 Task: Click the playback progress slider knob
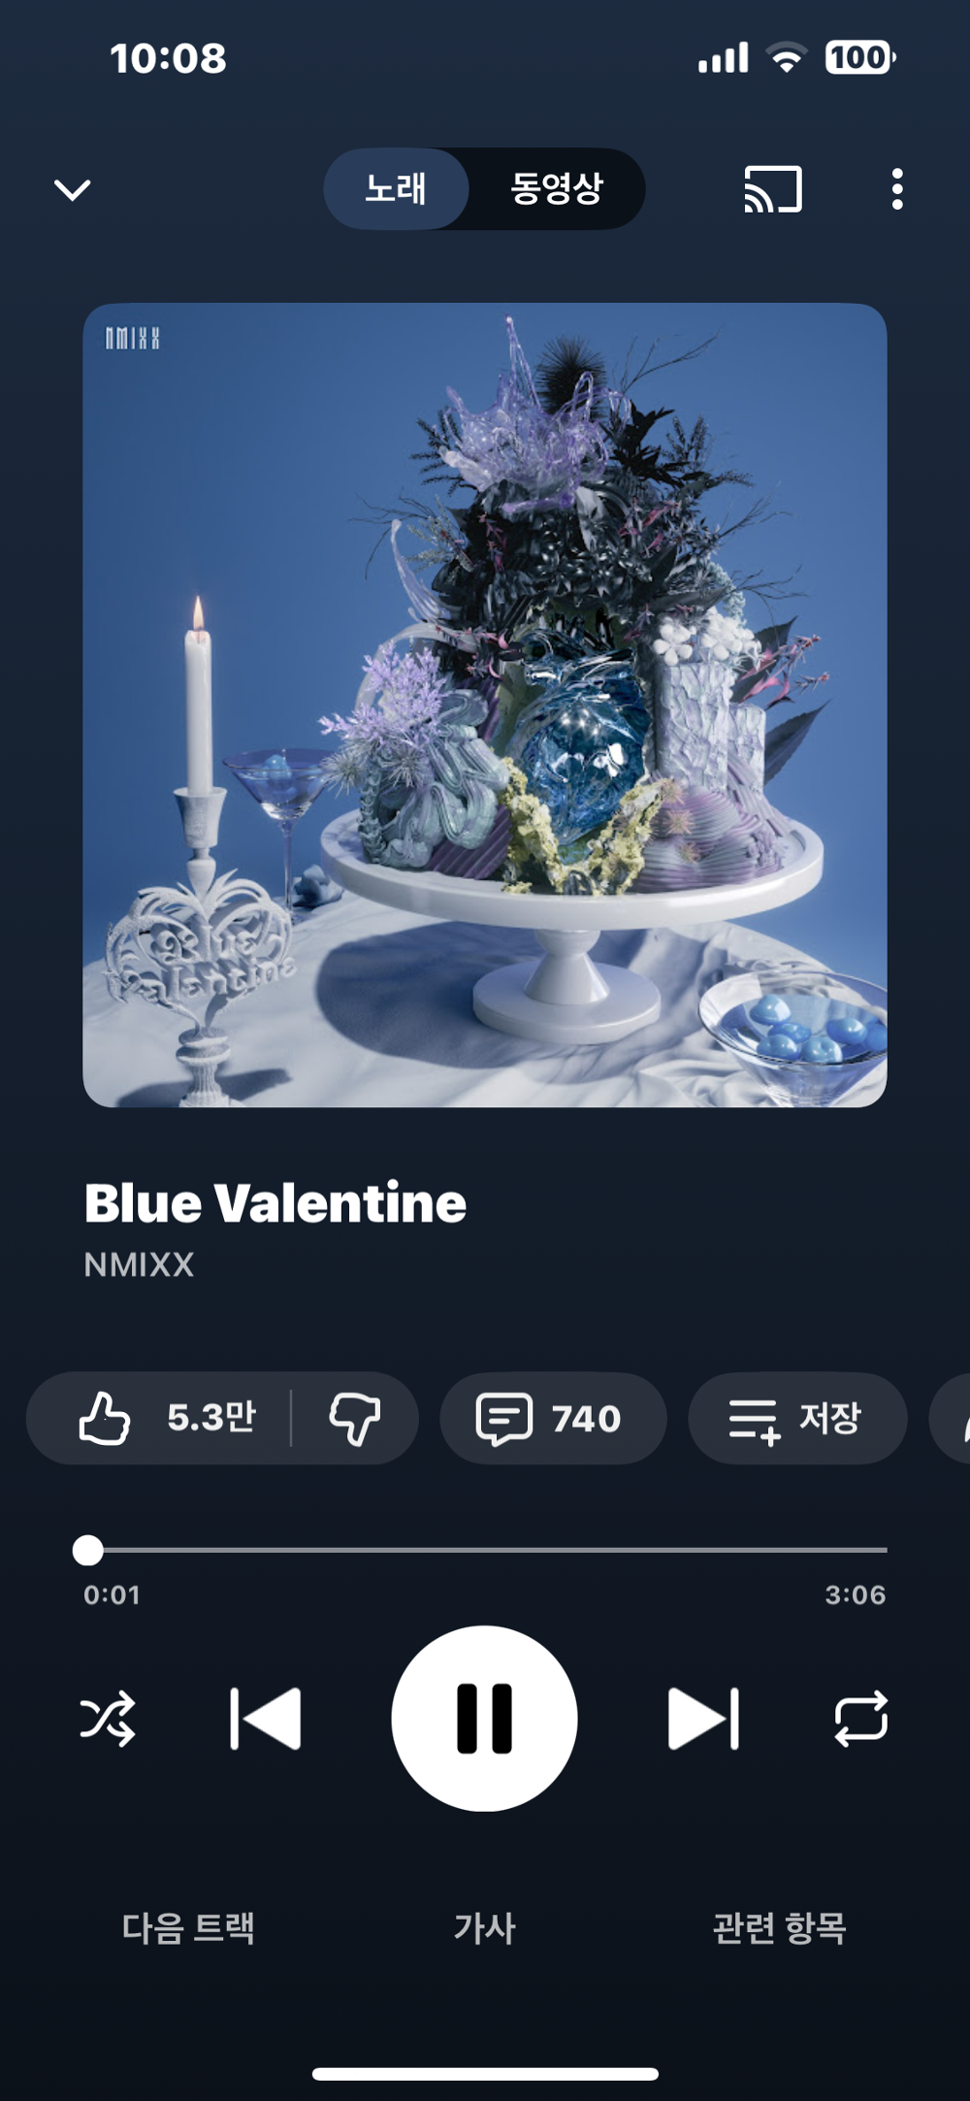(x=88, y=1550)
